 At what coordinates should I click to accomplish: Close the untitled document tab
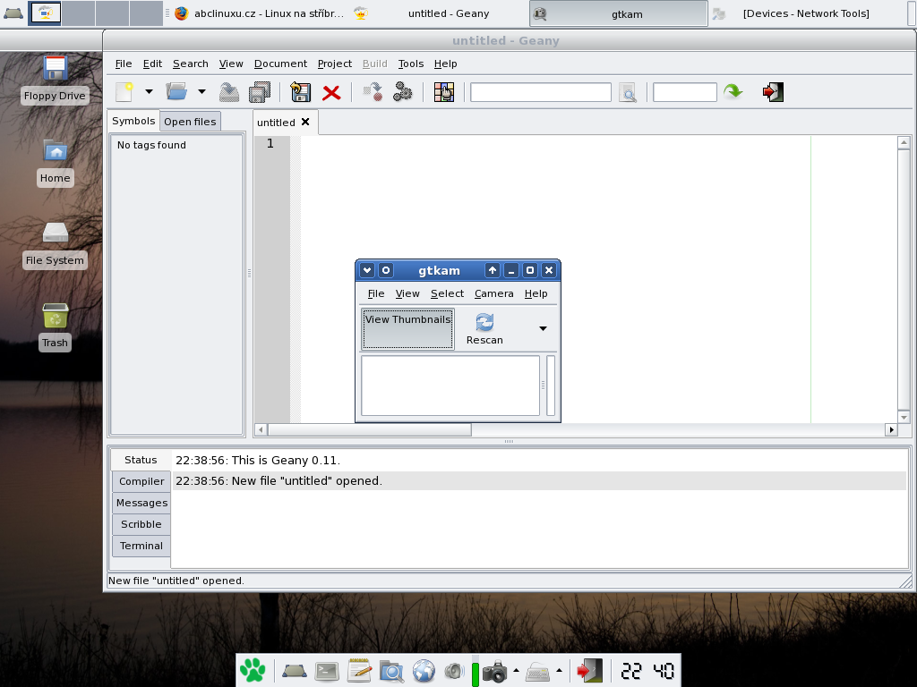click(x=305, y=122)
